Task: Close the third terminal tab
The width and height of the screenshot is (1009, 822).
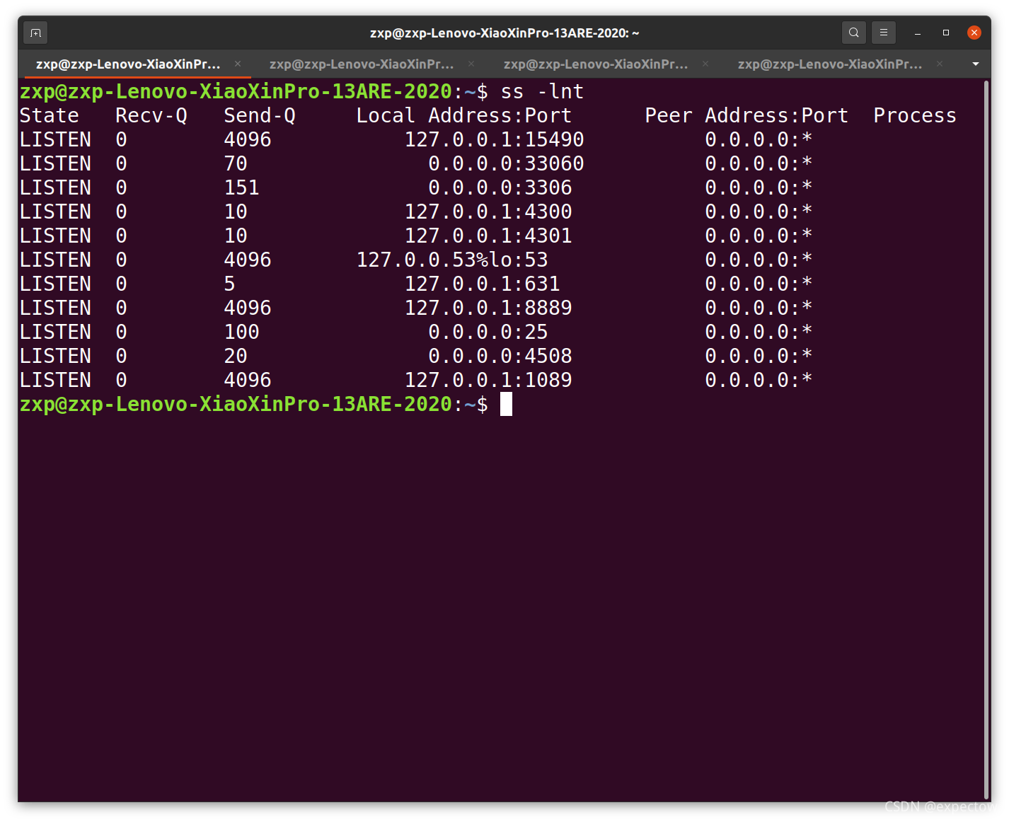Action: [x=705, y=64]
